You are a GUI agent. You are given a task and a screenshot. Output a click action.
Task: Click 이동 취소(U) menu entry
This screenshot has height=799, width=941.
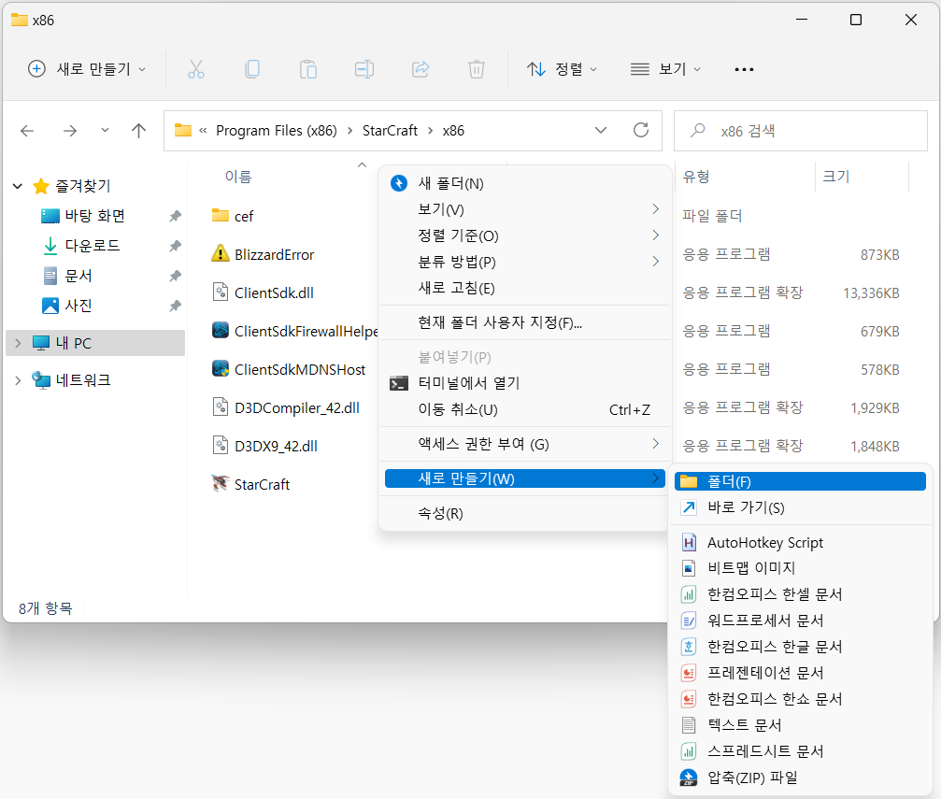[525, 410]
